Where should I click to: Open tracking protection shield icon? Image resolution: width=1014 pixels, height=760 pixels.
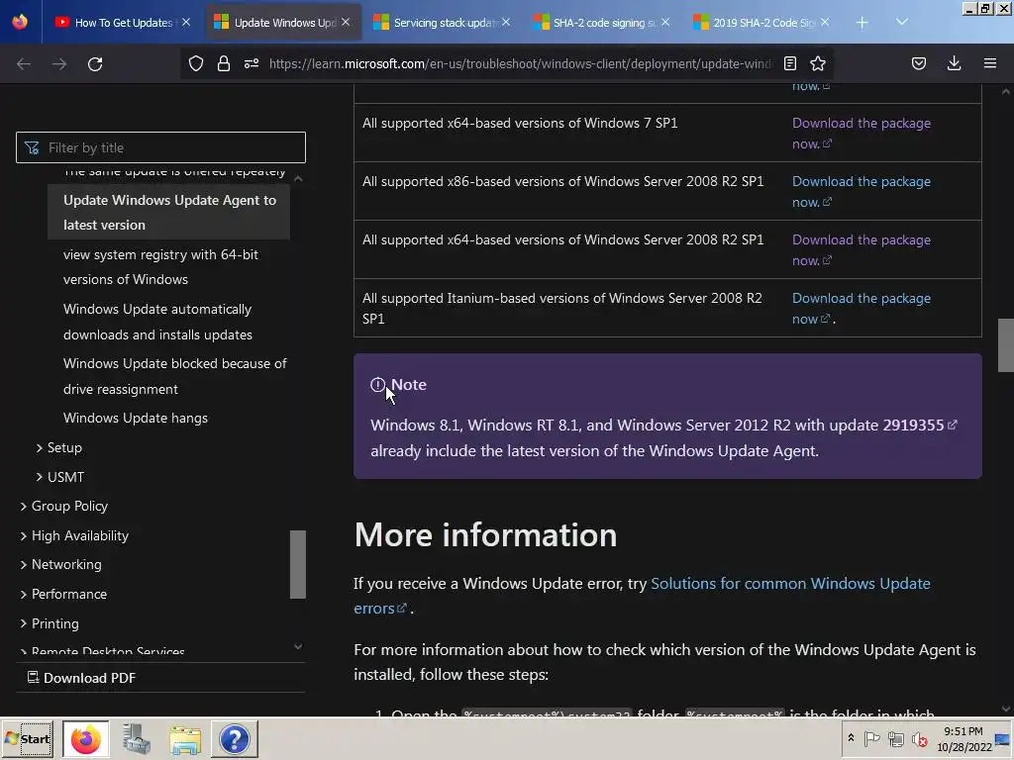point(196,63)
